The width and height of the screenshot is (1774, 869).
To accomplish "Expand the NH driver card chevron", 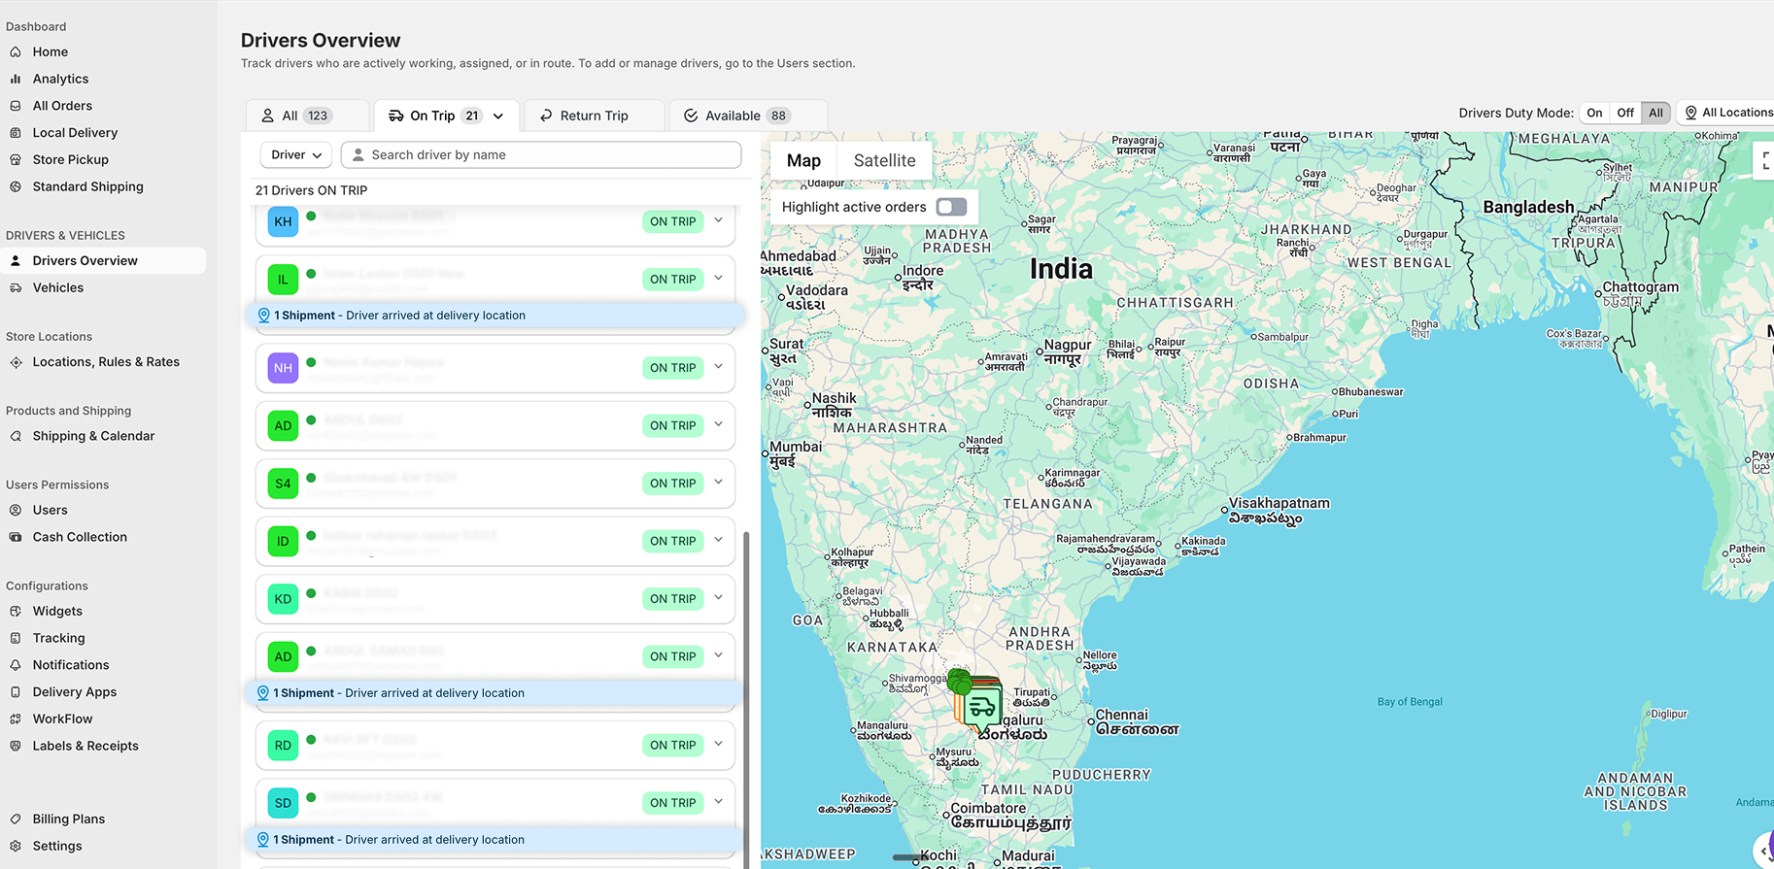I will [x=718, y=366].
